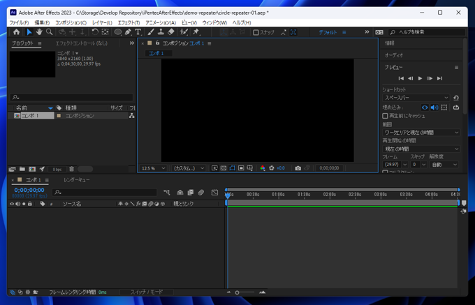This screenshot has width=475, height=305.
Task: Click the Play button in Preview panel
Action: 420,78
